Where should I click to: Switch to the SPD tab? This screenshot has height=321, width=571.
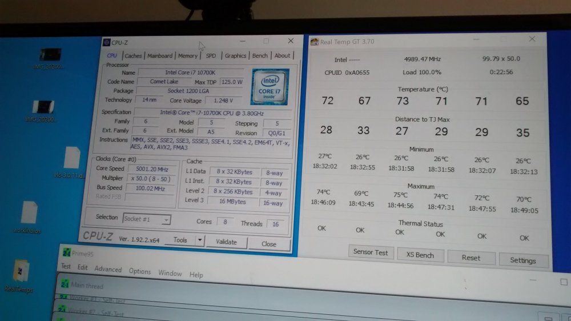pyautogui.click(x=211, y=56)
